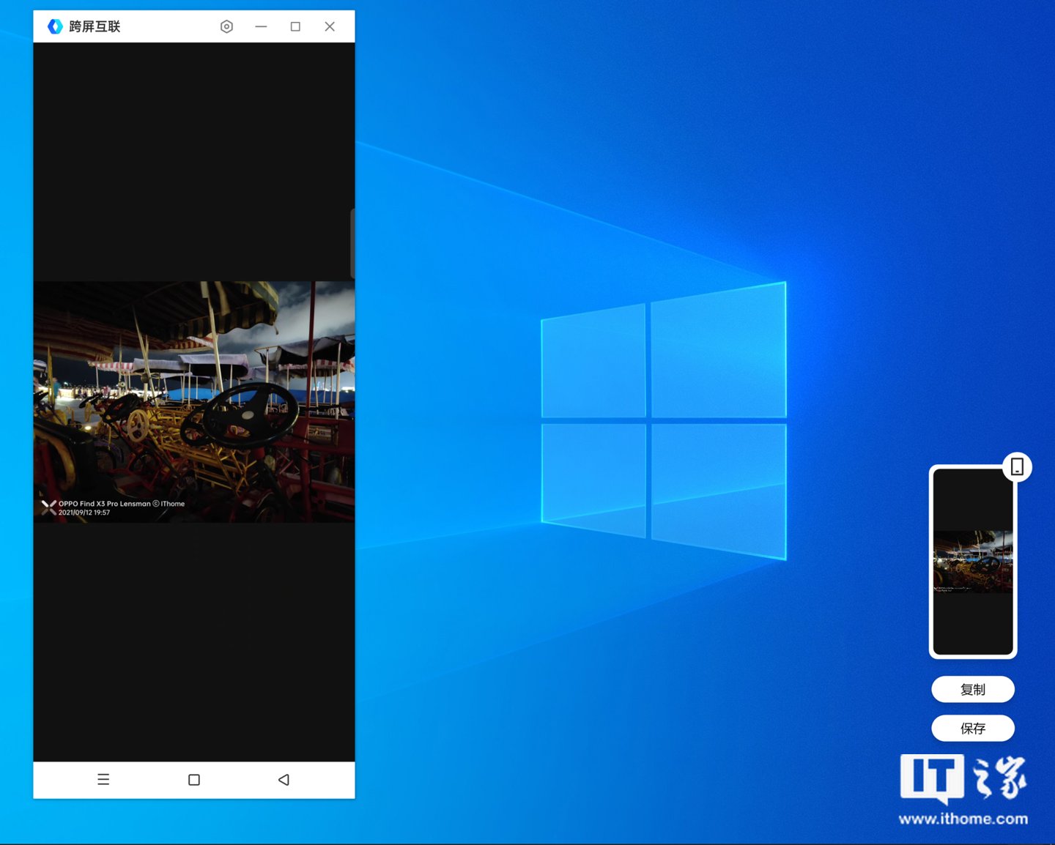
Task: Close the 跨屏互联 window
Action: pyautogui.click(x=330, y=26)
